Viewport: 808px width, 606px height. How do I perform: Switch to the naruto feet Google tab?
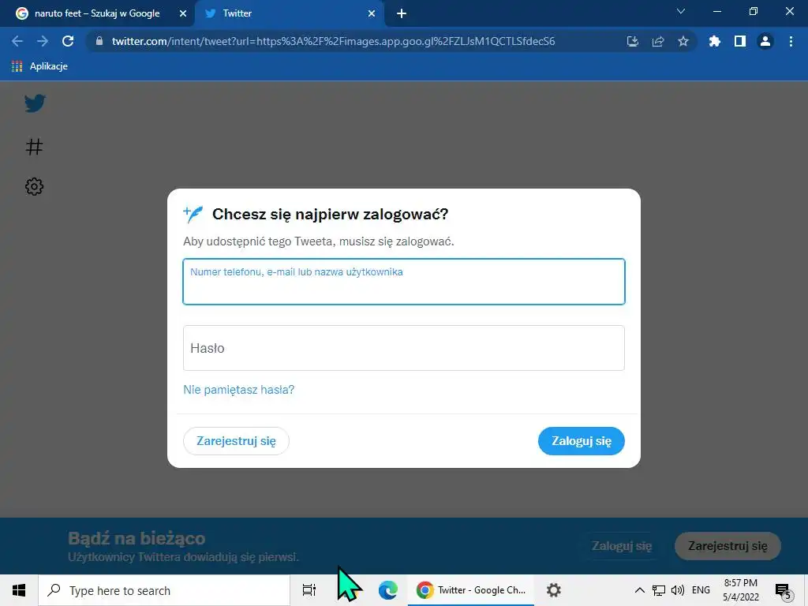97,13
